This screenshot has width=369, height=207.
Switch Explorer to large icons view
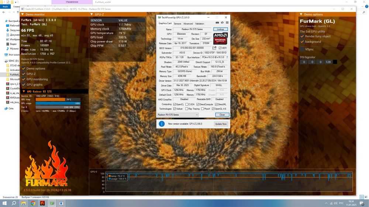[366, 197]
